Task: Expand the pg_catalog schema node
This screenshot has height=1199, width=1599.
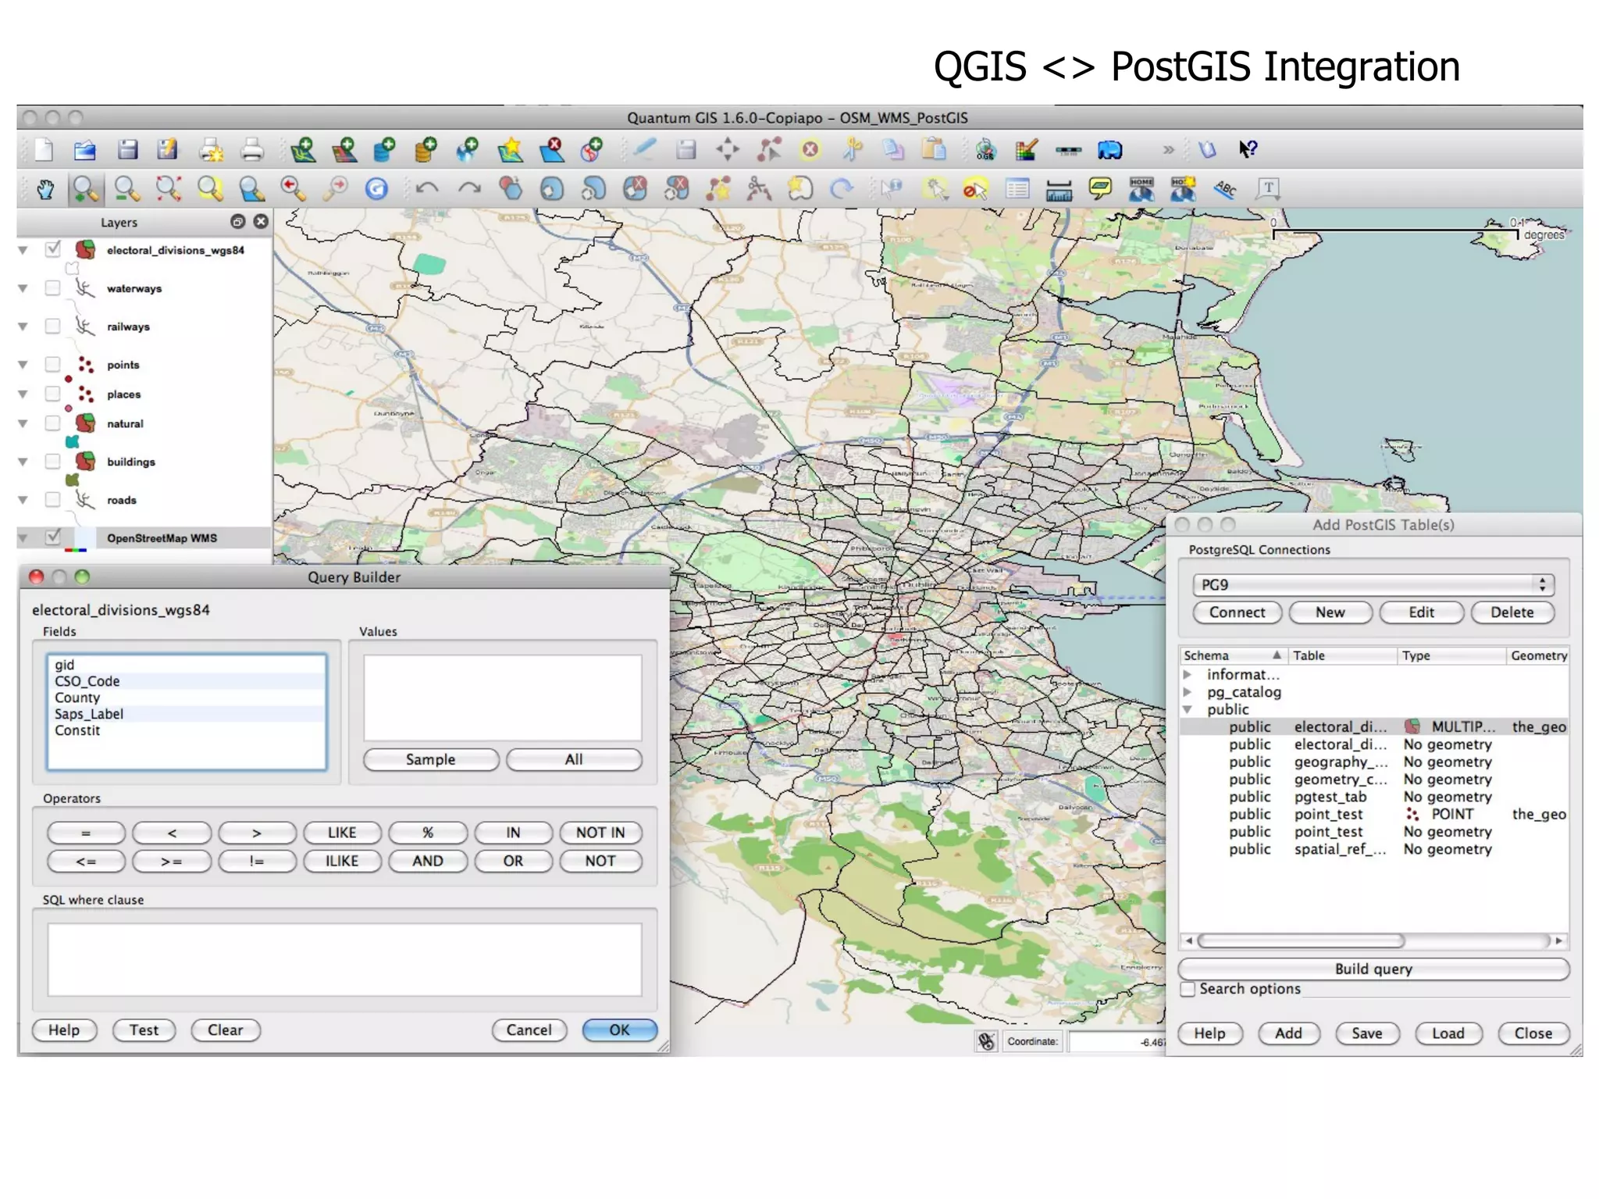Action: coord(1188,691)
